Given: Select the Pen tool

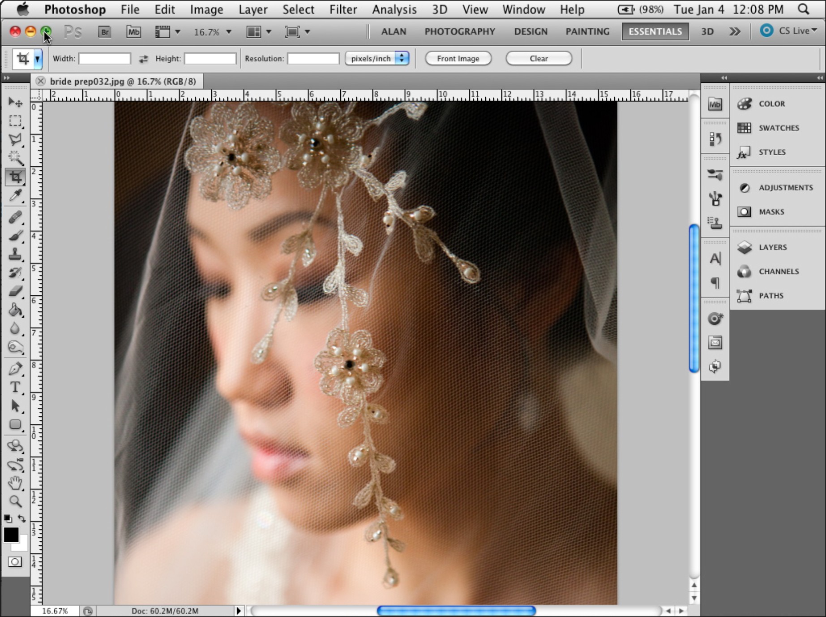Looking at the screenshot, I should tap(15, 369).
